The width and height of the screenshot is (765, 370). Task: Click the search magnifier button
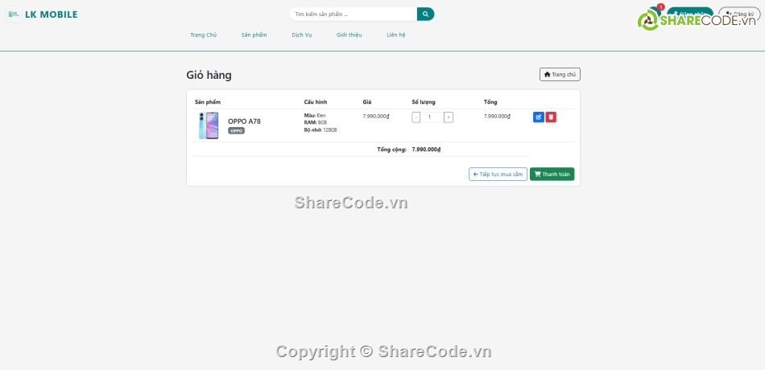425,14
